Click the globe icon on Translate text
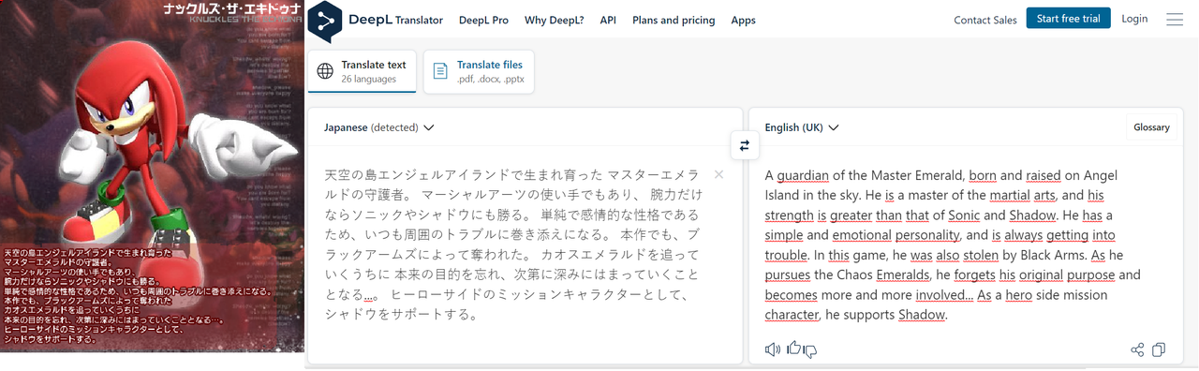 [x=325, y=71]
